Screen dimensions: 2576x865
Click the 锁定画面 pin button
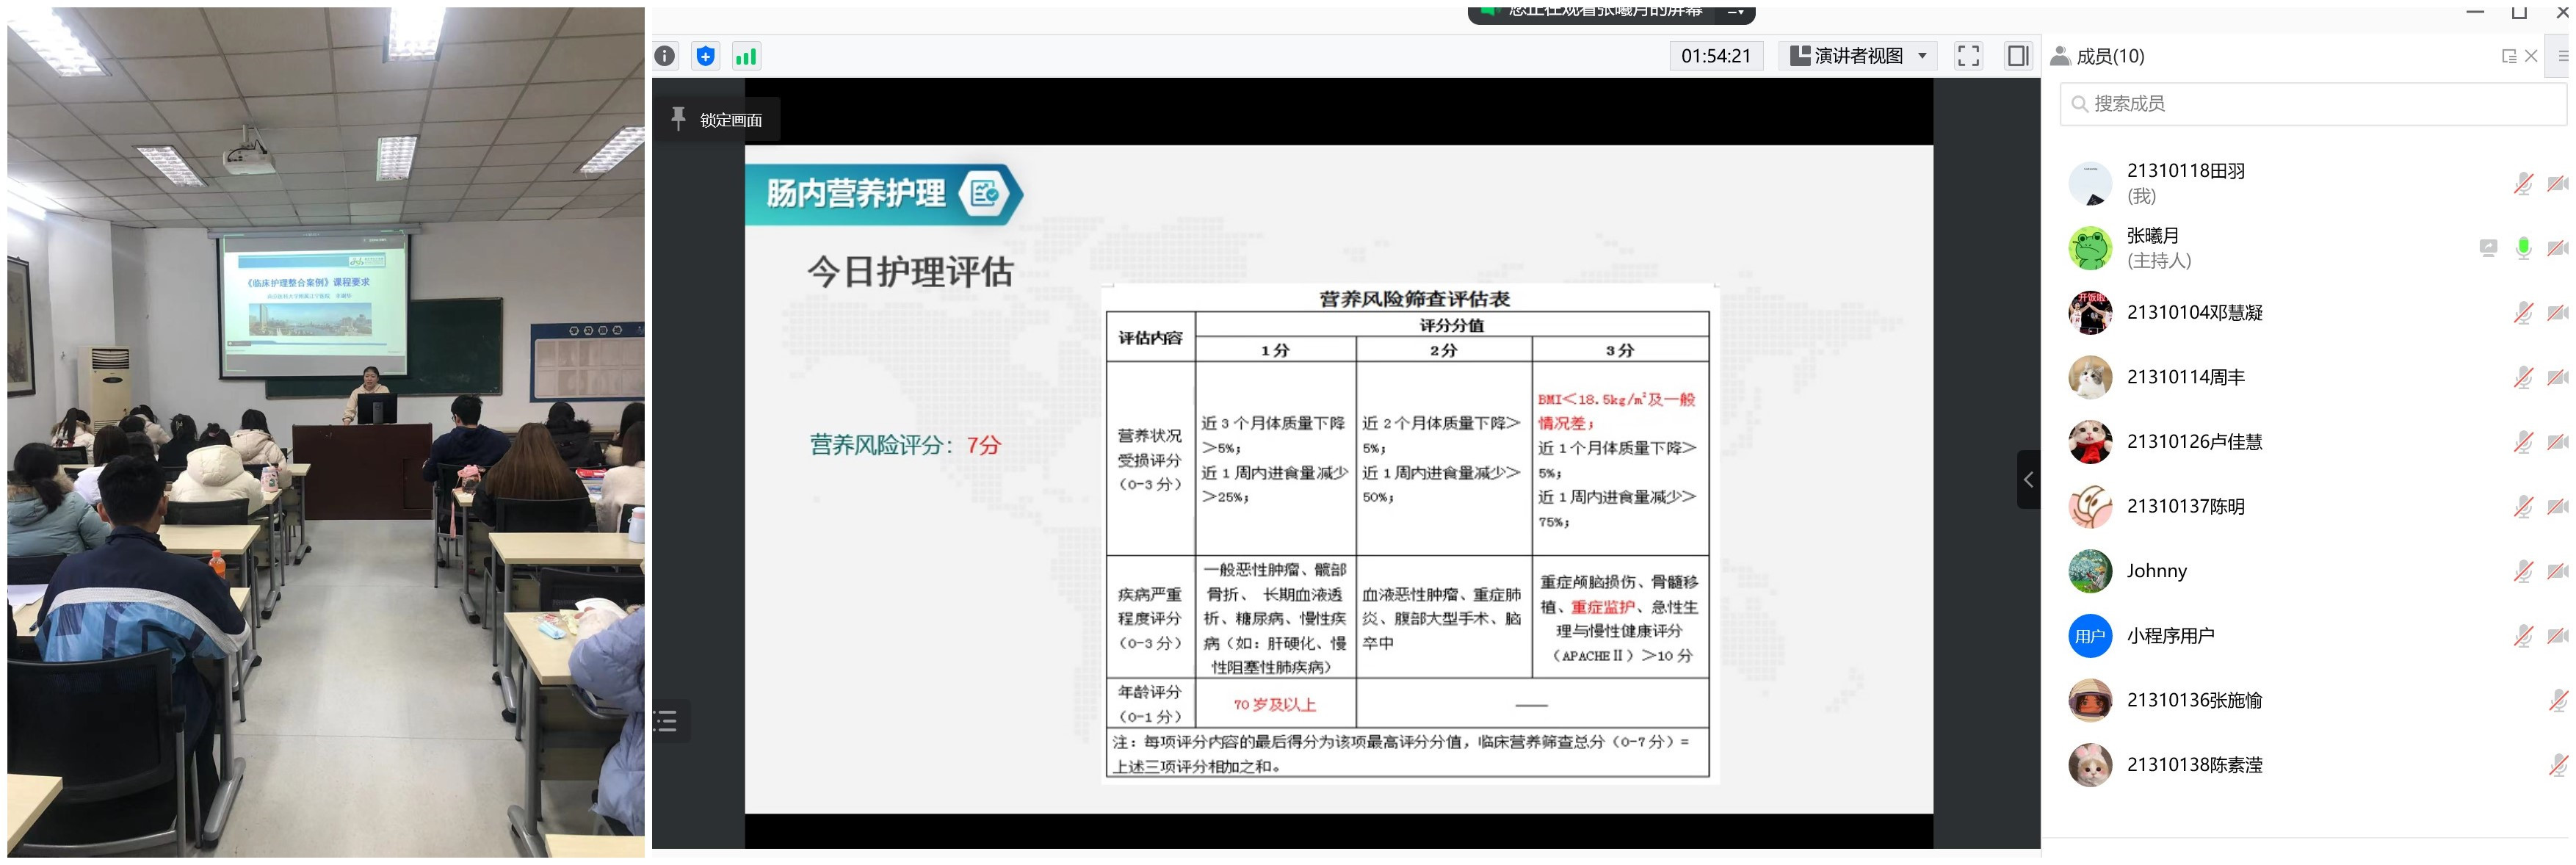[x=717, y=120]
